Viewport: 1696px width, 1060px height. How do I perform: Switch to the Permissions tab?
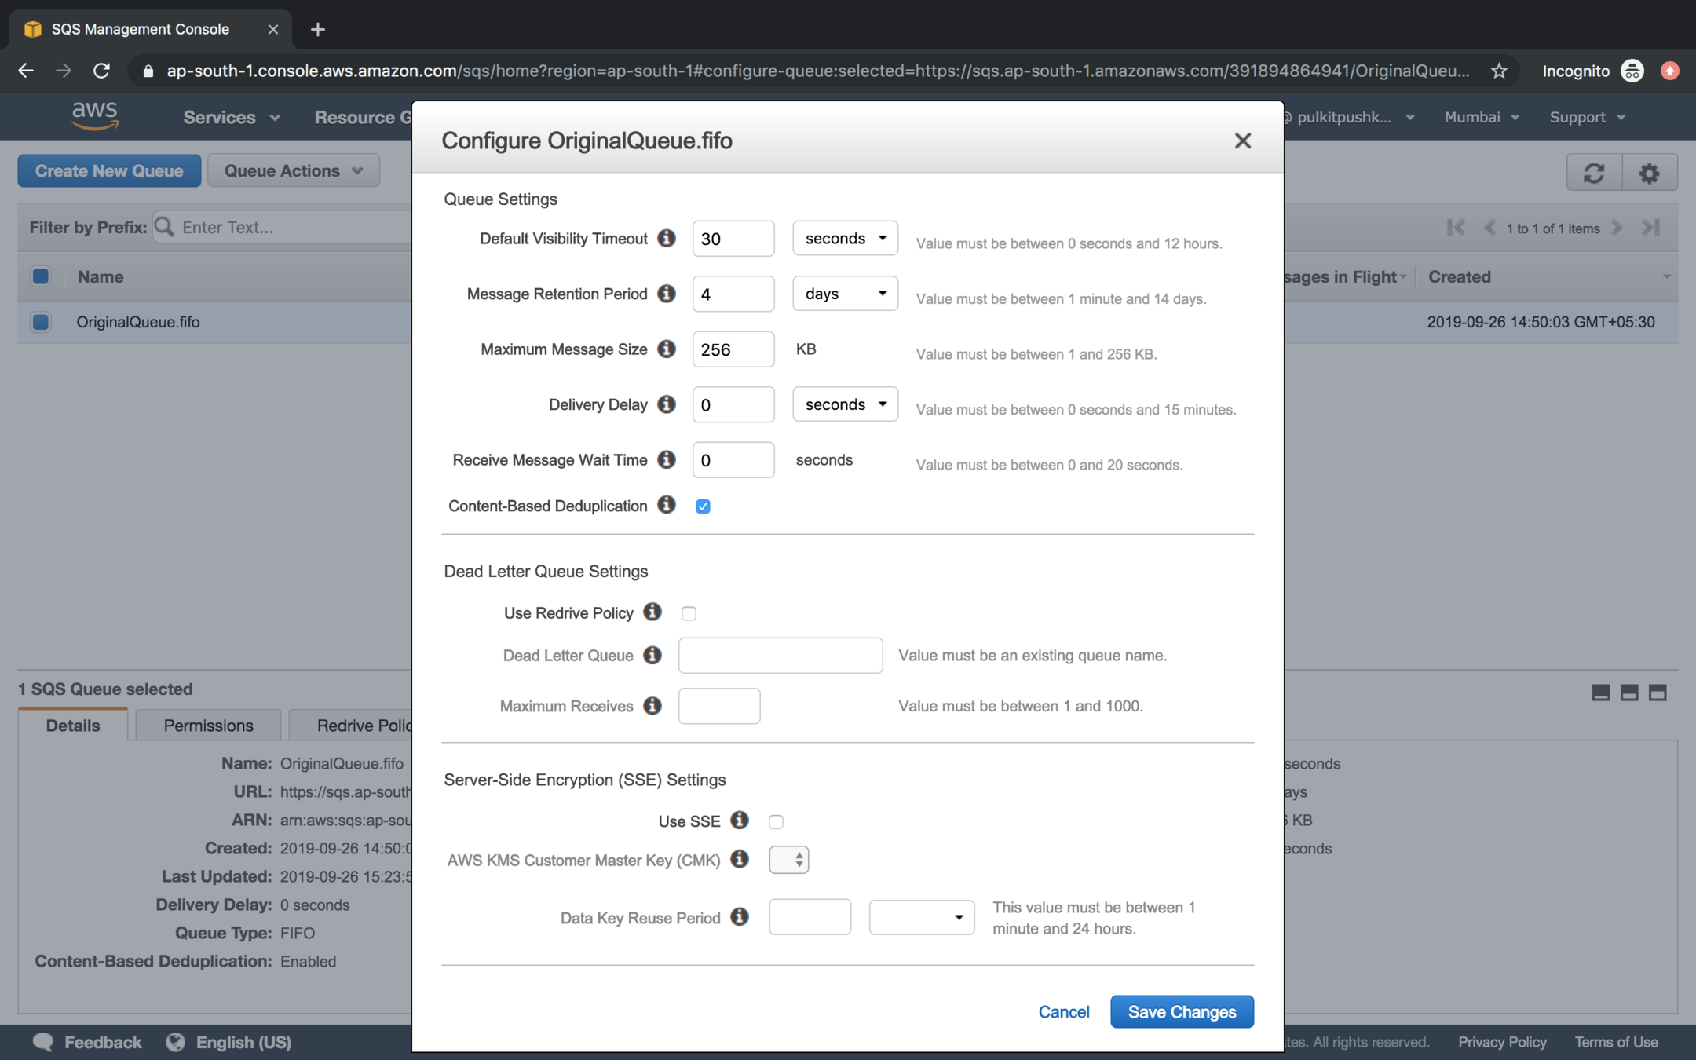[208, 725]
